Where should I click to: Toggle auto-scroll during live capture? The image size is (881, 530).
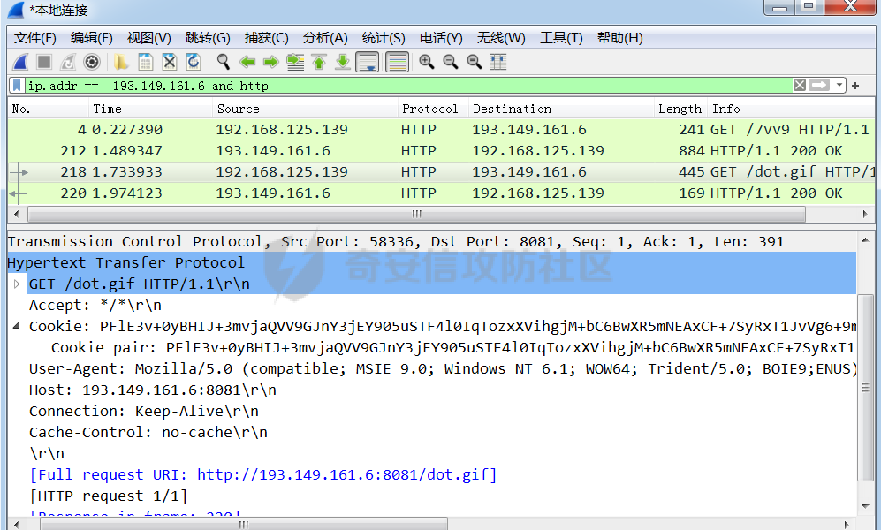click(x=367, y=62)
